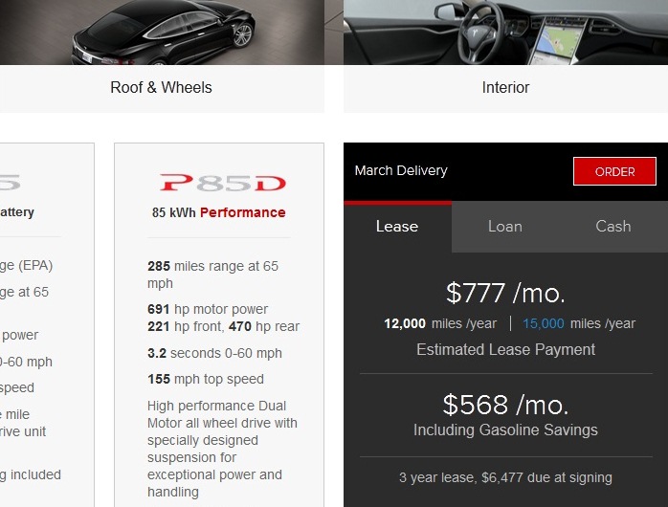
Task: Click the partially visible 85 battery model logo
Action: pos(10,182)
